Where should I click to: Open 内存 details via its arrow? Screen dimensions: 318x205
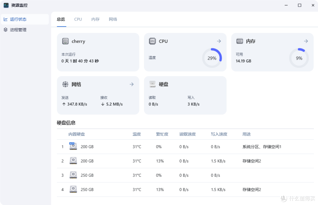306,41
